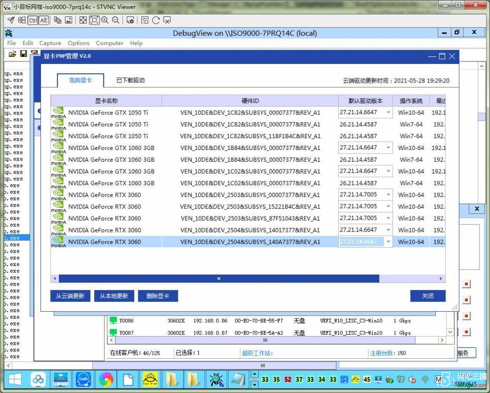The height and width of the screenshot is (393, 490).
Task: Open the yellow hat icon on taskbar
Action: click(x=150, y=380)
